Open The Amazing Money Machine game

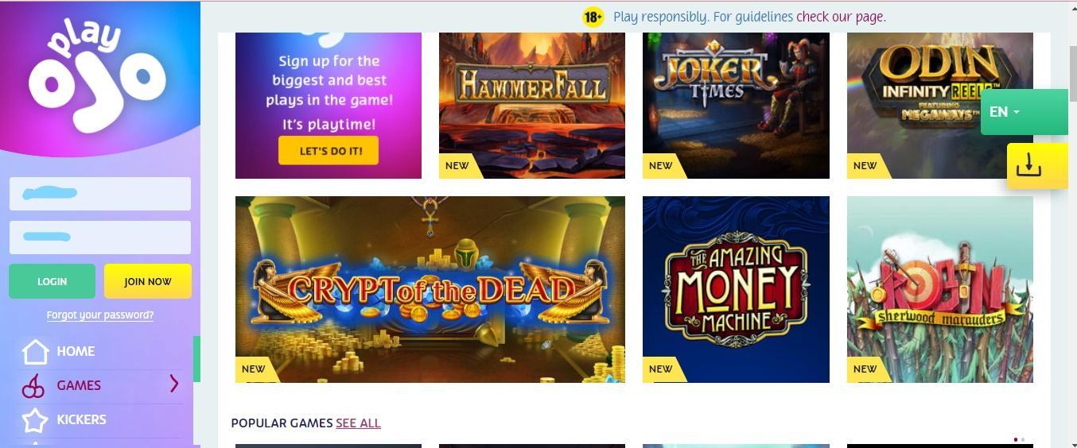pyautogui.click(x=736, y=289)
